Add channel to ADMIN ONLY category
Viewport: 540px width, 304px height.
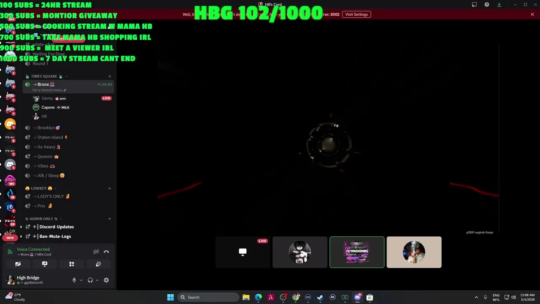[x=110, y=219]
